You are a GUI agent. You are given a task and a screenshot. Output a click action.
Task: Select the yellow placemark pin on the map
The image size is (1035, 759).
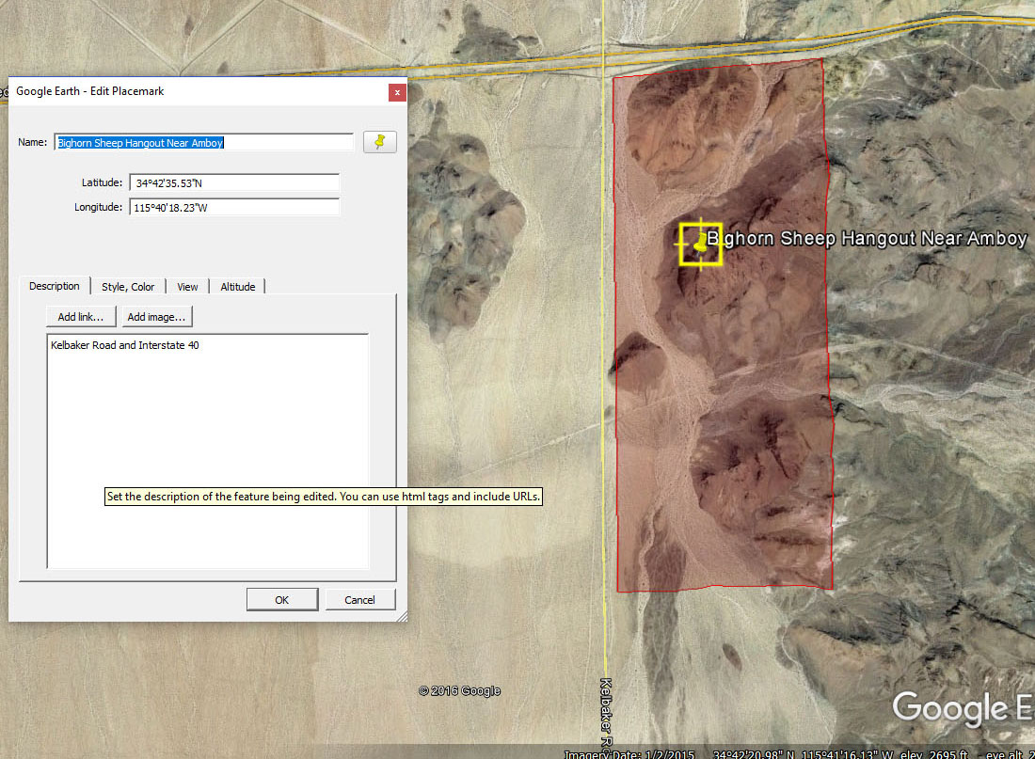click(x=700, y=244)
